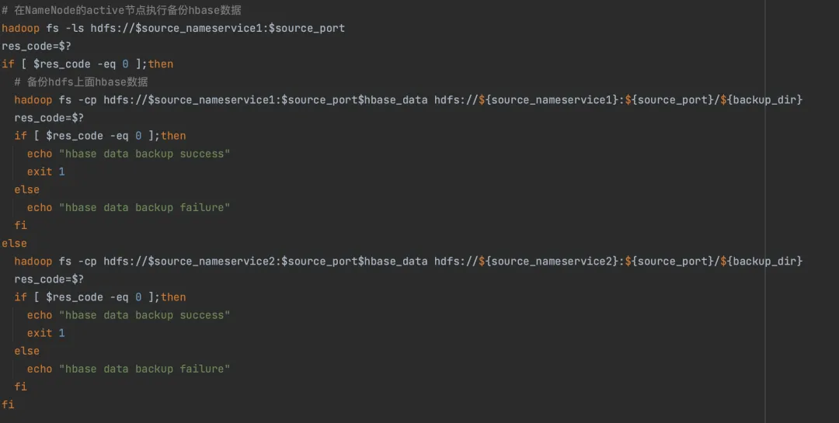Image resolution: width=839 pixels, height=423 pixels.
Task: Click the then keyword on the outermost if line
Action: coord(161,64)
